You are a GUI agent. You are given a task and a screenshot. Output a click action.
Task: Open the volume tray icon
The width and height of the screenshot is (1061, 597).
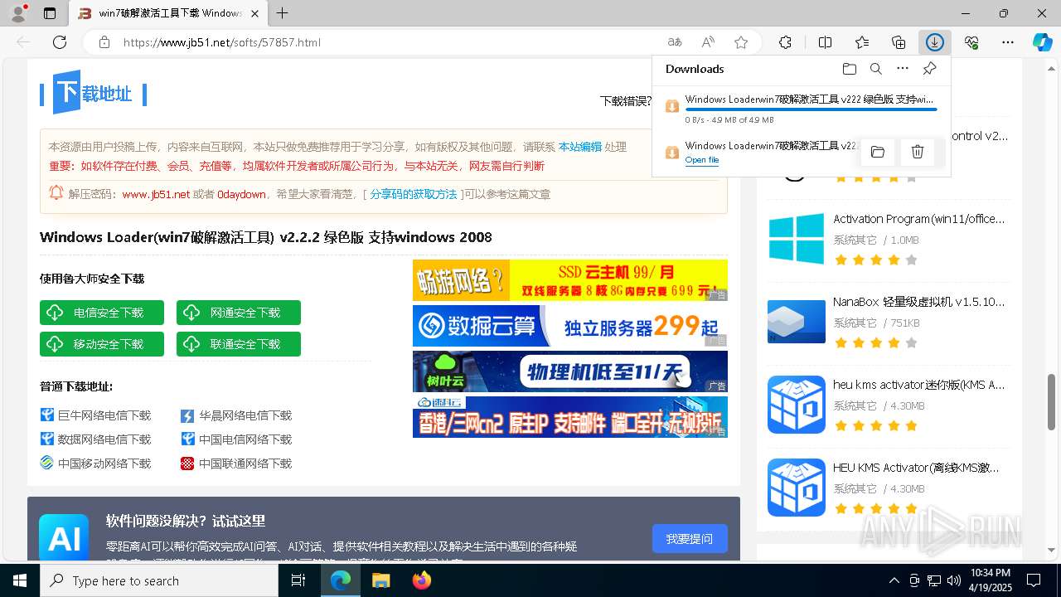(x=954, y=580)
